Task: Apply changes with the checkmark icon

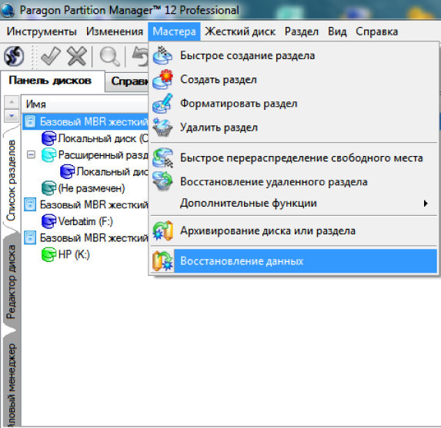Action: (x=51, y=56)
